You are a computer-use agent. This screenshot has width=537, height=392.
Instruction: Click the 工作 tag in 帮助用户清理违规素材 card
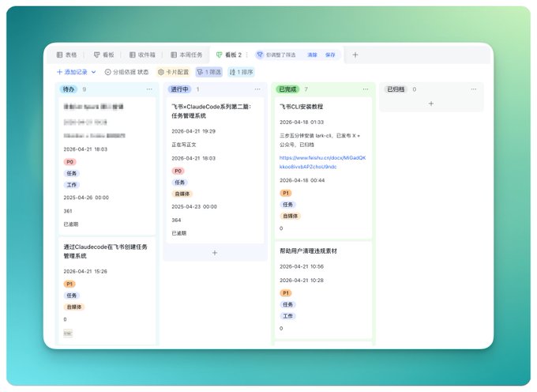(x=288, y=316)
